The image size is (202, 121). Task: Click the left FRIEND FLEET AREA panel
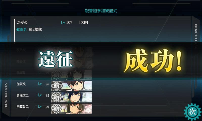(x=6, y=96)
